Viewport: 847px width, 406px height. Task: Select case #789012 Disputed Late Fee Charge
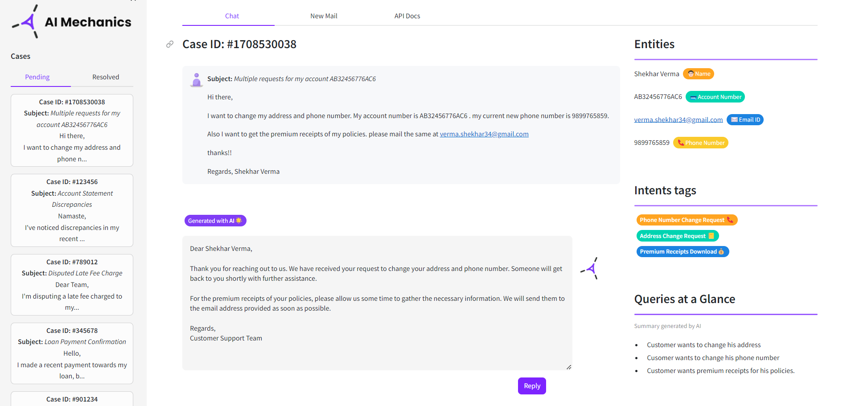(x=71, y=285)
